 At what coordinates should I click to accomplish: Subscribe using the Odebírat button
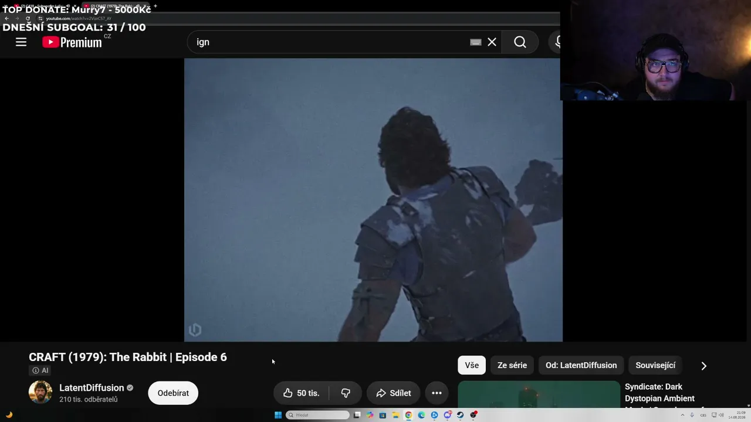point(173,393)
